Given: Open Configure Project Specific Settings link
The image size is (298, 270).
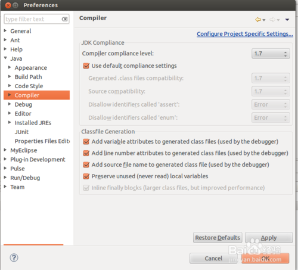Looking at the screenshot, I should tap(245, 34).
